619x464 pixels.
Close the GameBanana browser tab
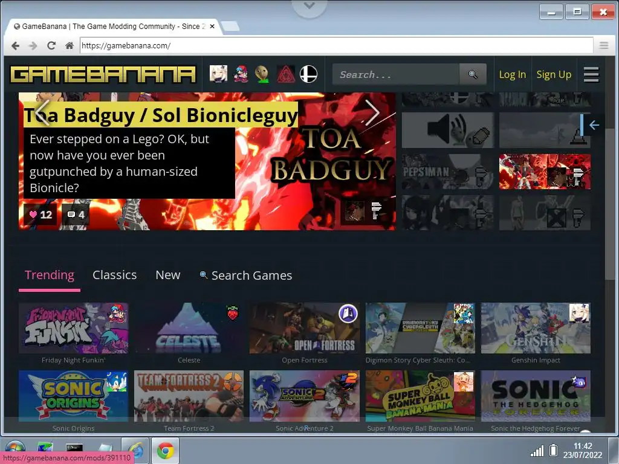pos(212,27)
